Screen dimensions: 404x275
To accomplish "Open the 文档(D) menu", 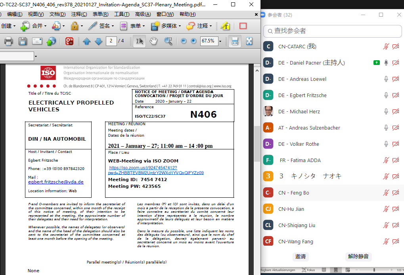I will point(57,14).
